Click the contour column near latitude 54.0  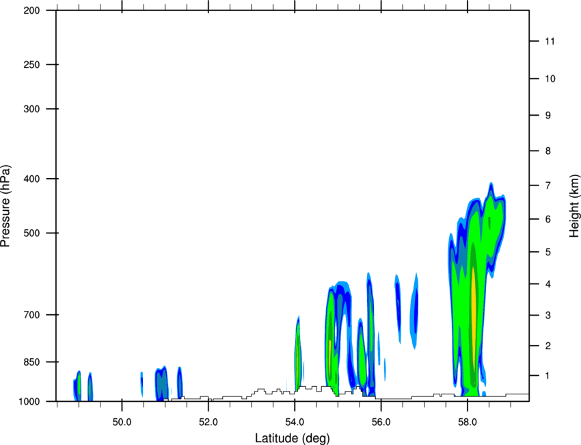(x=298, y=355)
